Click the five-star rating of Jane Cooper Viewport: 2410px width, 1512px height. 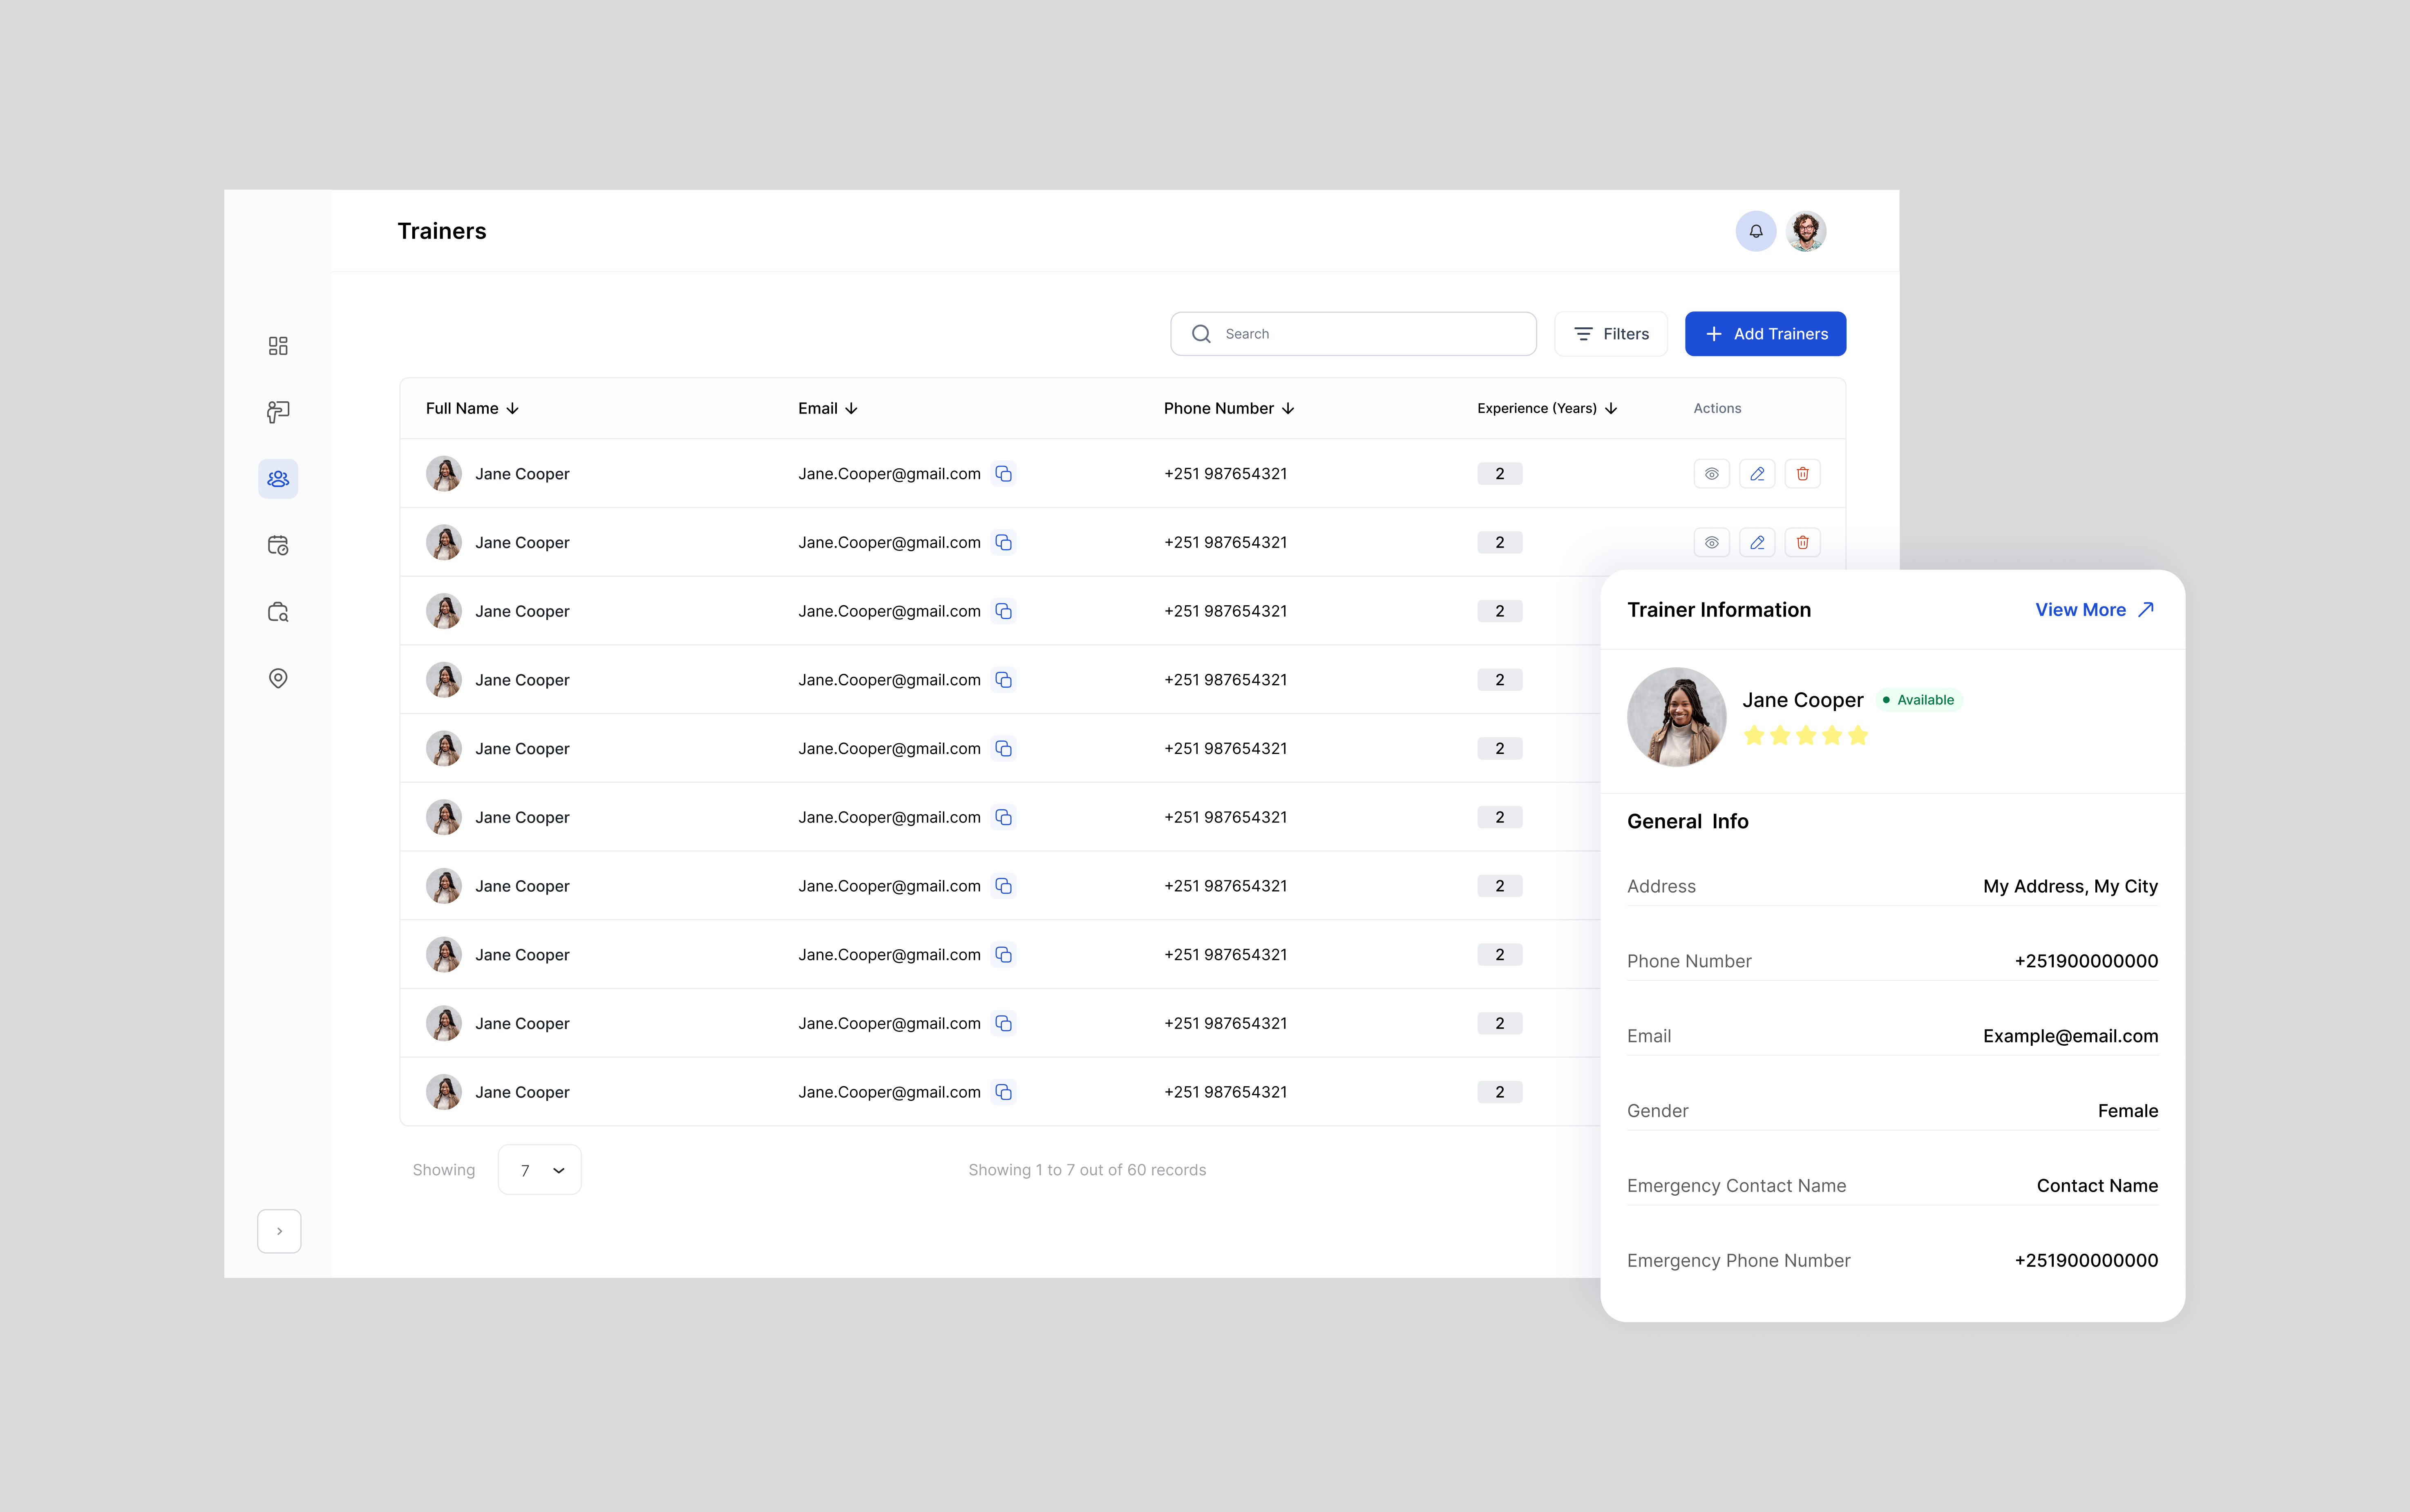pos(1805,736)
